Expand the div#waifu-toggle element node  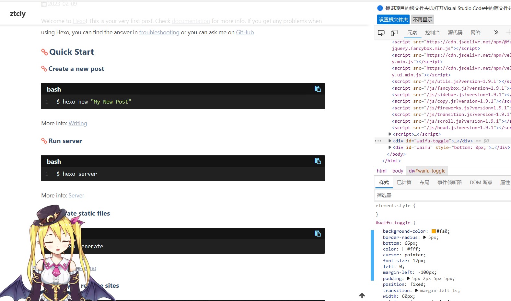(390, 141)
